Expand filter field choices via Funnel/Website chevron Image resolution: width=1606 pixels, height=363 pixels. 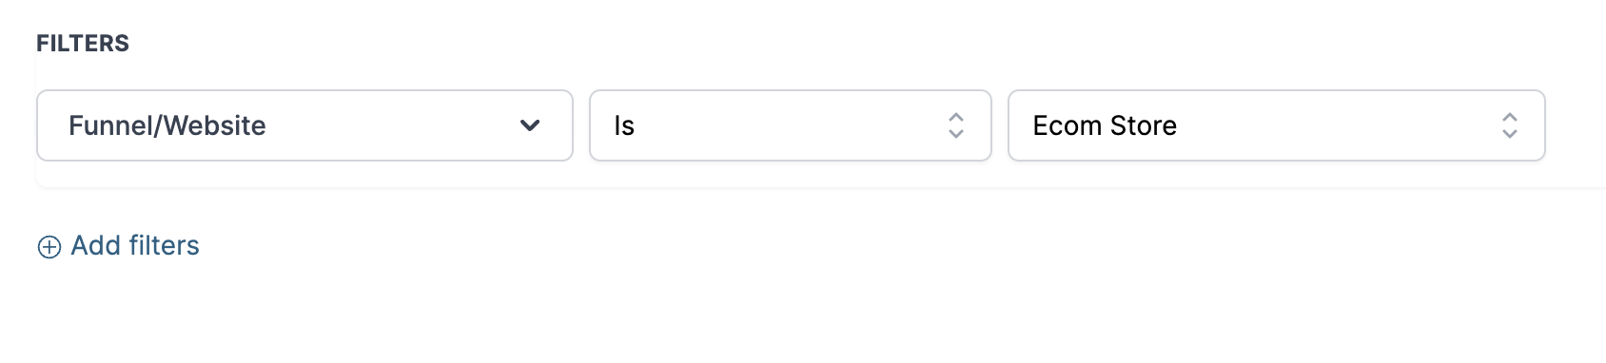point(530,125)
